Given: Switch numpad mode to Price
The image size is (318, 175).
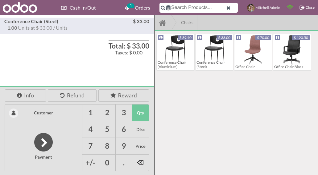Looking at the screenshot, I should coord(140,146).
